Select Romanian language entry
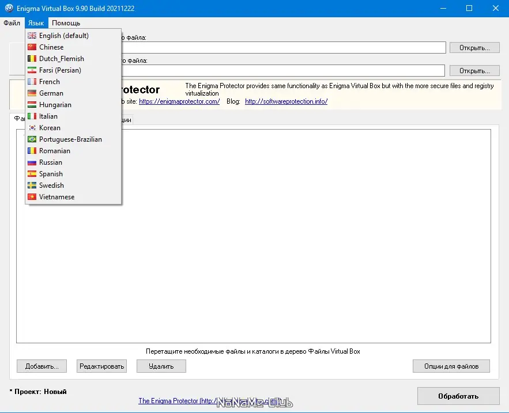This screenshot has width=509, height=413. click(x=73, y=151)
